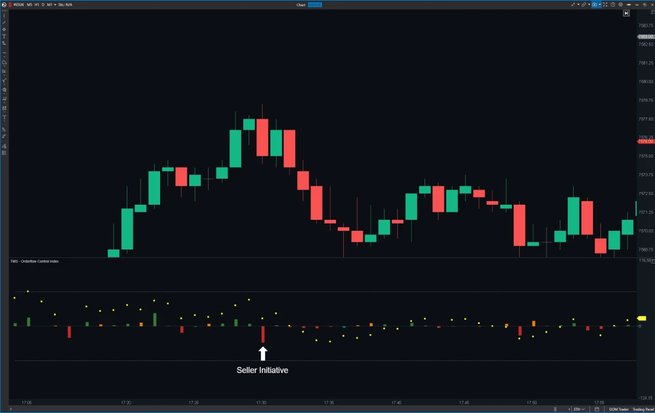This screenshot has height=413, width=655.
Task: Click the save diskette icon in status bar
Action: (597, 409)
